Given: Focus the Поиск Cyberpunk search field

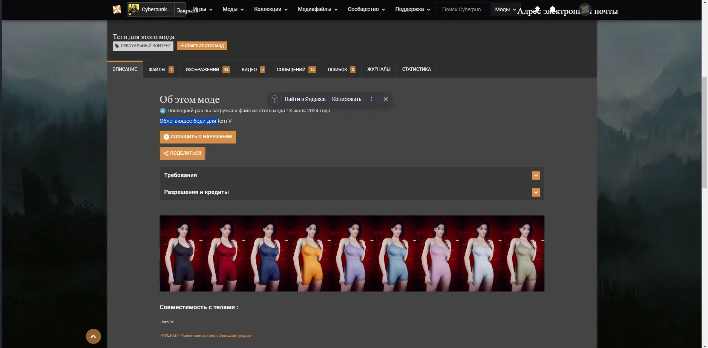Looking at the screenshot, I should [463, 9].
